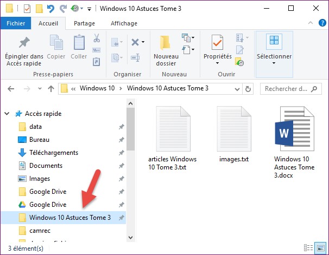The image size is (329, 255).
Task: Open Téléchargements in the navigation pane
Action: [x=53, y=153]
